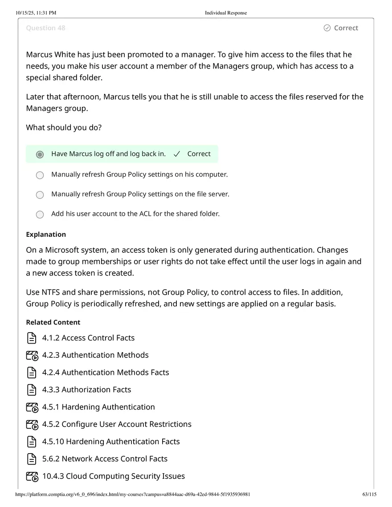Screen dimensions: 392x507
Task: Open the document icon for 5.6.2 Network Access Control Facts
Action: (32, 459)
